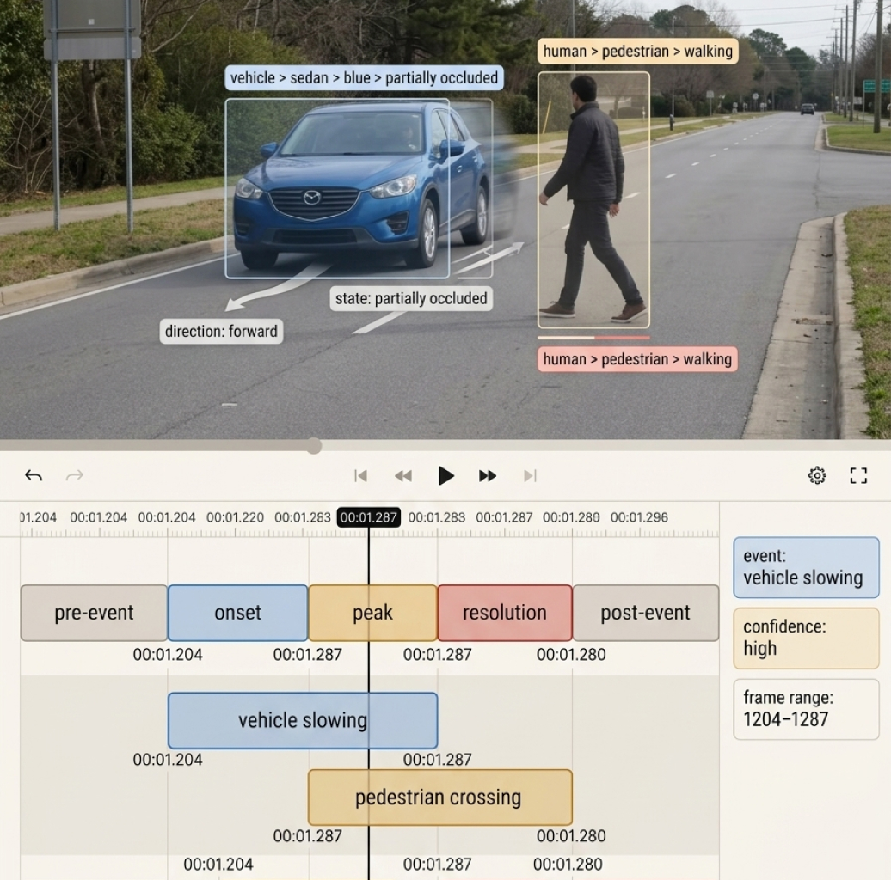The height and width of the screenshot is (880, 891).
Task: Play the video
Action: (x=446, y=475)
